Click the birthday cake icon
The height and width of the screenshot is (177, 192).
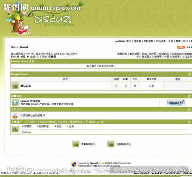coord(15,116)
